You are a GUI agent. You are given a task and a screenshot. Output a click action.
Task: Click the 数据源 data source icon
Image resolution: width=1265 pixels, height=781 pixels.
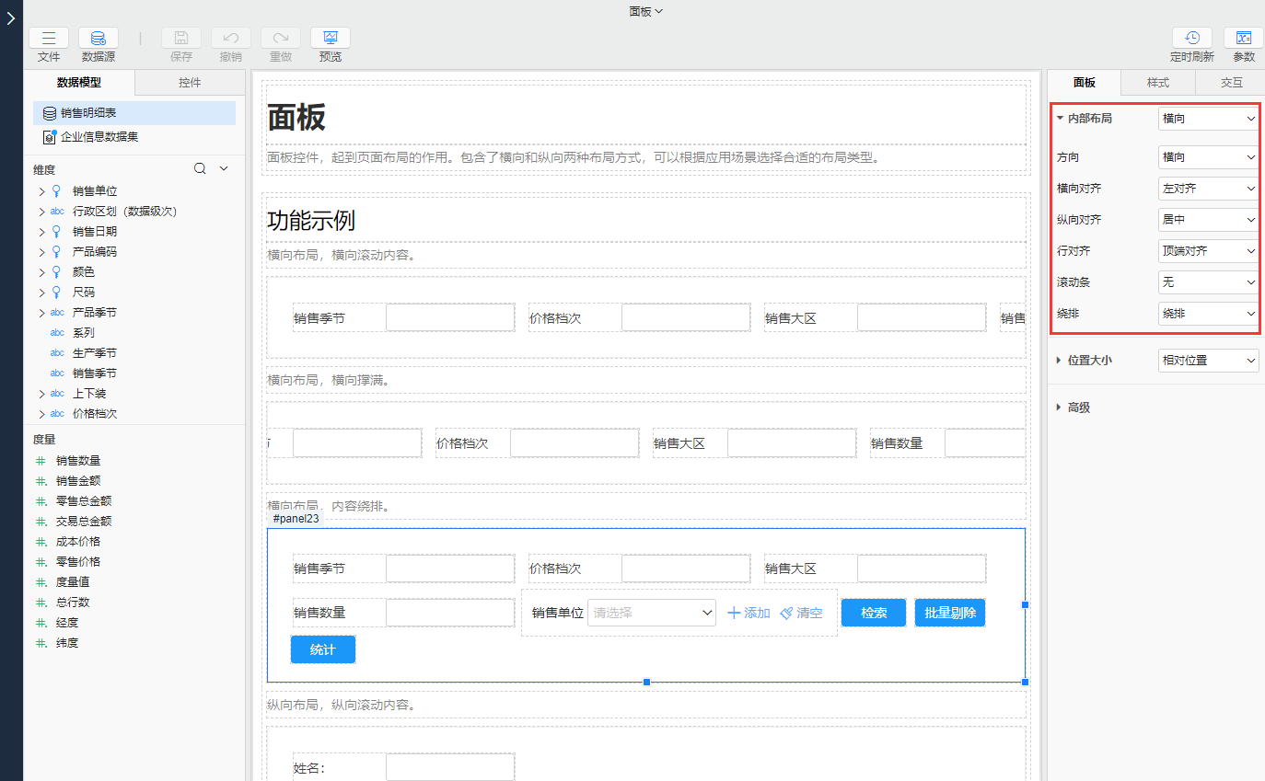(x=98, y=39)
